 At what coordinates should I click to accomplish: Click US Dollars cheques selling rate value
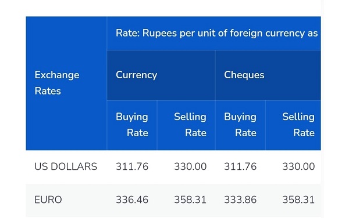(298, 166)
